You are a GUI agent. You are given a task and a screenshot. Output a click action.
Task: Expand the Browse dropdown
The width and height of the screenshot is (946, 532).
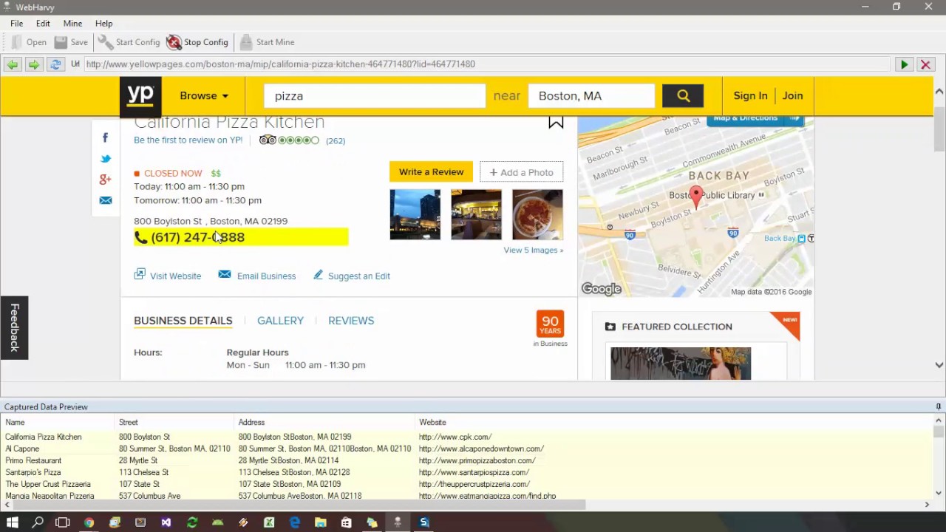[204, 96]
